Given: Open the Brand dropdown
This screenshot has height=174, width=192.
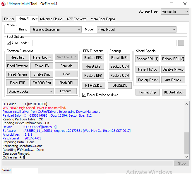Looking at the screenshot, I should pos(56,30).
